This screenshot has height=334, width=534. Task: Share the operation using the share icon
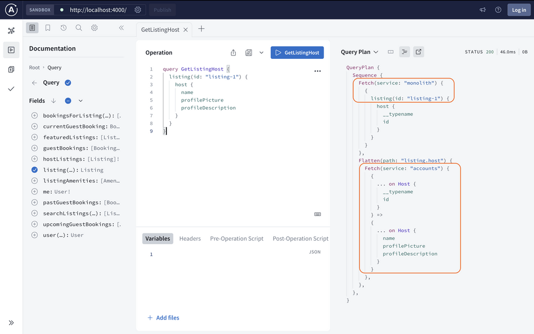coord(233,52)
